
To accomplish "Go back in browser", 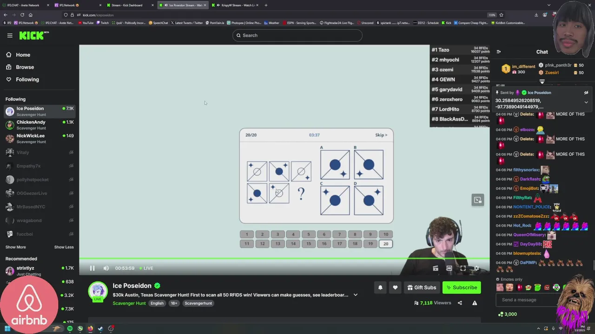I will pyautogui.click(x=6, y=15).
